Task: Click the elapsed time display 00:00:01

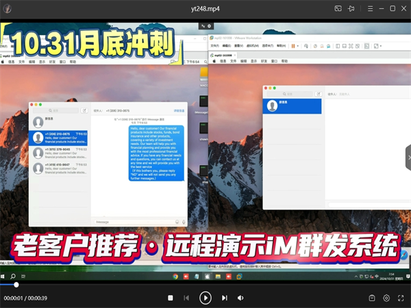Action: click(13, 298)
